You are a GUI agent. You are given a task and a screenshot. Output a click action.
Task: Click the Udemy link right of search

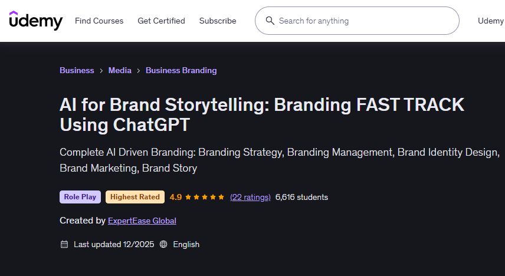pyautogui.click(x=490, y=21)
